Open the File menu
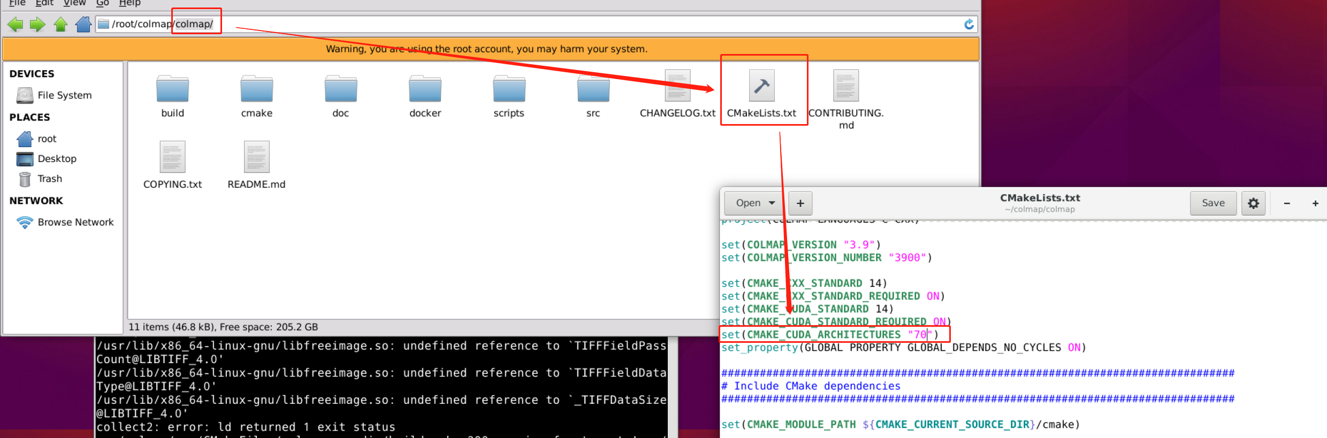 pyautogui.click(x=17, y=3)
